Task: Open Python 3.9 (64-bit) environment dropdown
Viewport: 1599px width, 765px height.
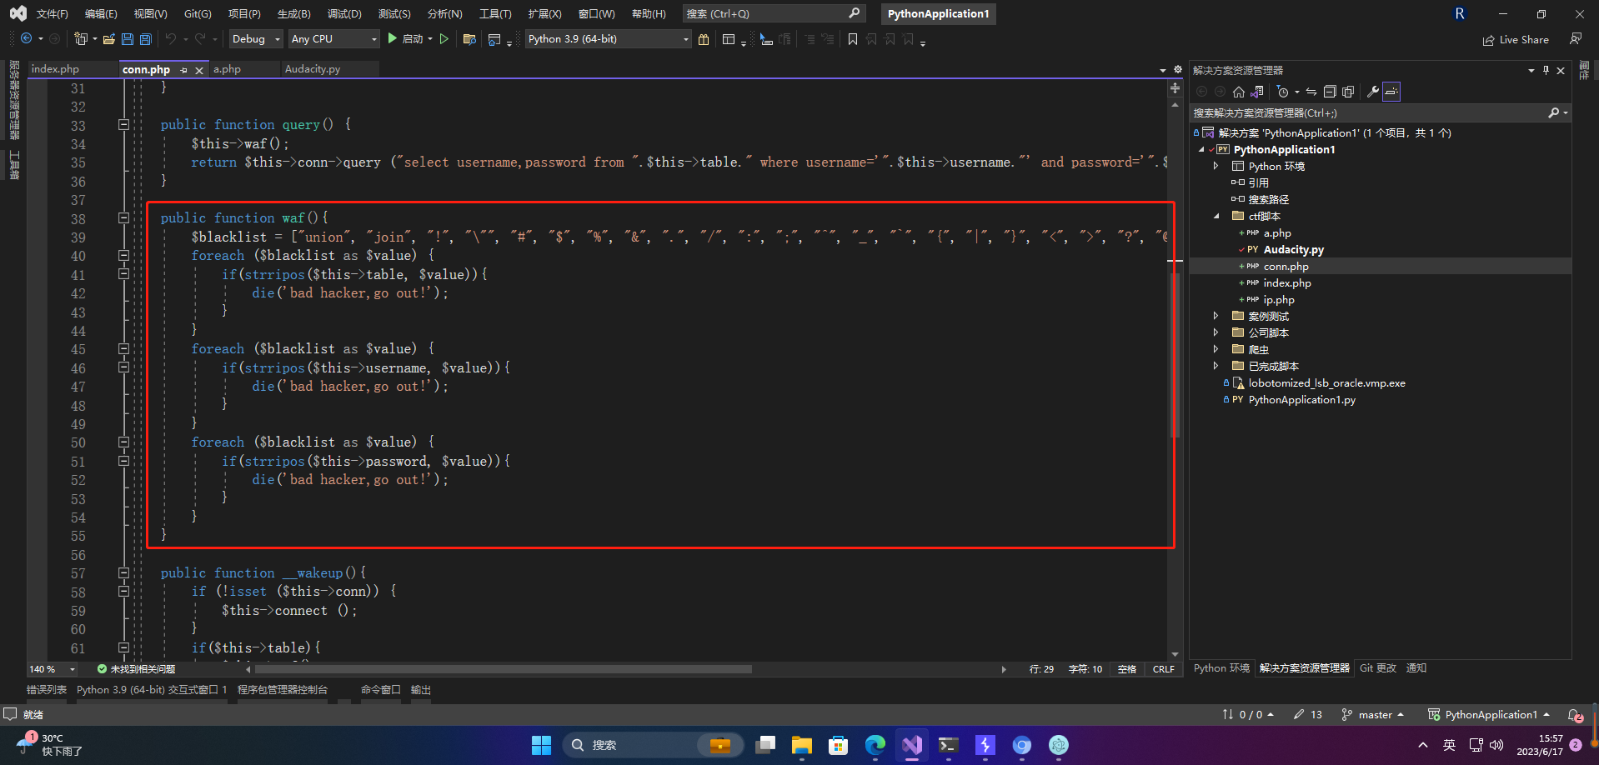Action: (x=608, y=38)
